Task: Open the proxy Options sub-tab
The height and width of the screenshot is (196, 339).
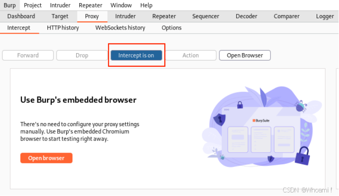Action: 172,28
